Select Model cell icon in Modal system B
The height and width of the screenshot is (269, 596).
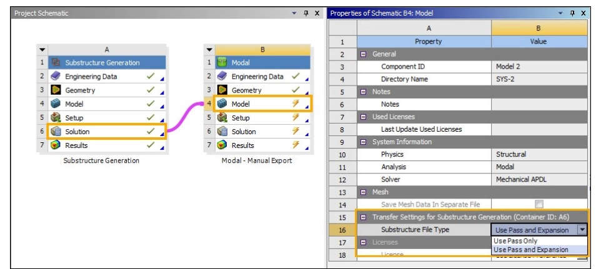click(222, 104)
